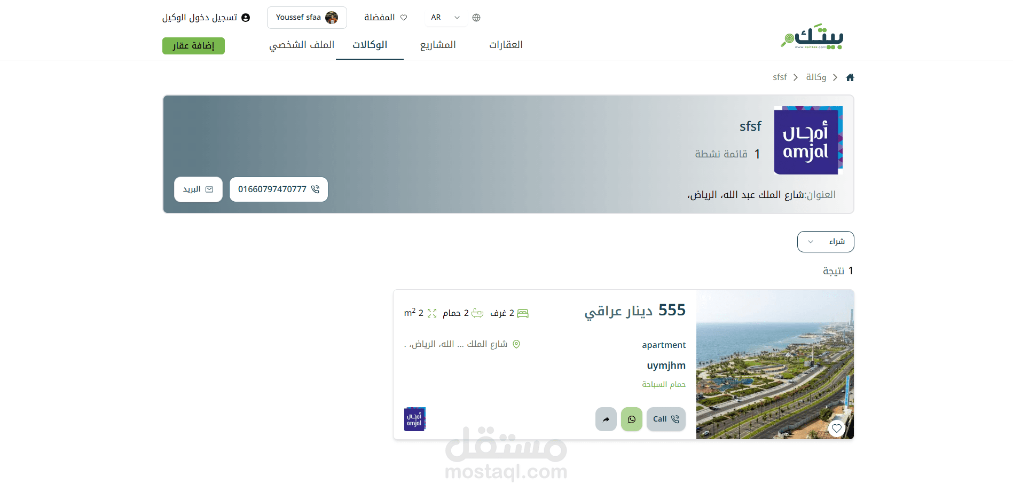Click the البريد email button
This screenshot has width=1013, height=492.
(x=198, y=189)
